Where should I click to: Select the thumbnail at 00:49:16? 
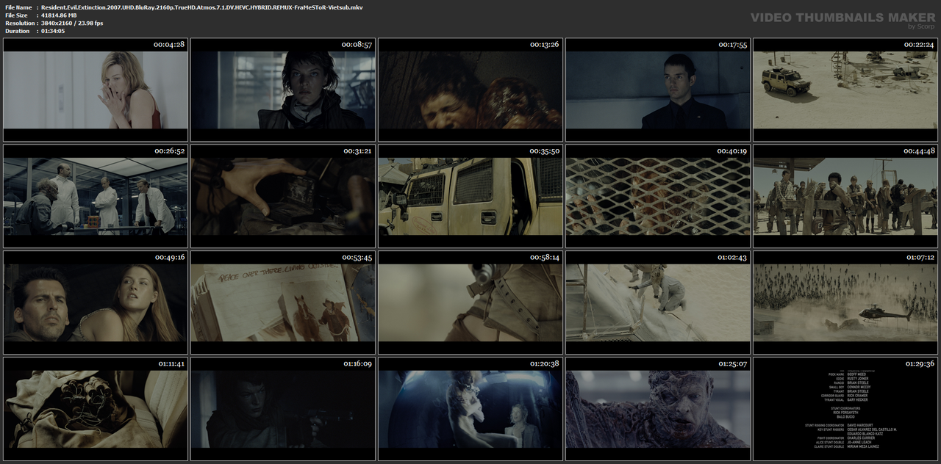click(x=96, y=302)
